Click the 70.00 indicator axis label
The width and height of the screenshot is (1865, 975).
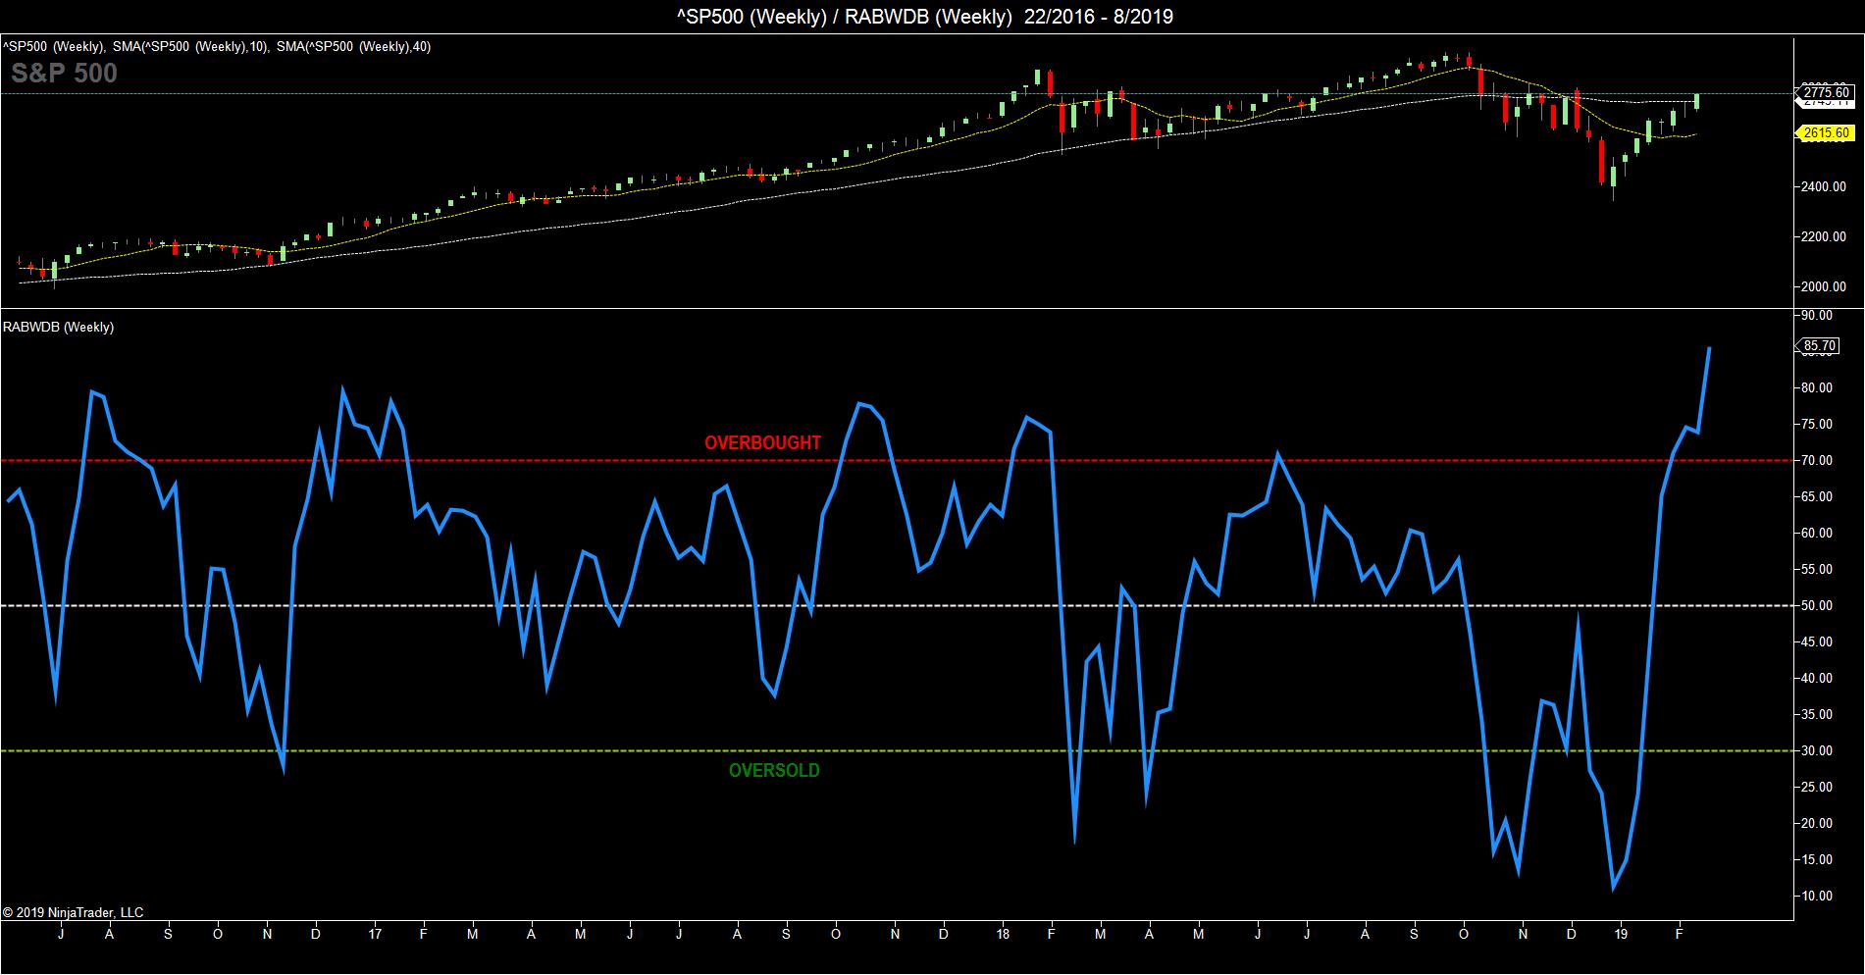pos(1818,460)
